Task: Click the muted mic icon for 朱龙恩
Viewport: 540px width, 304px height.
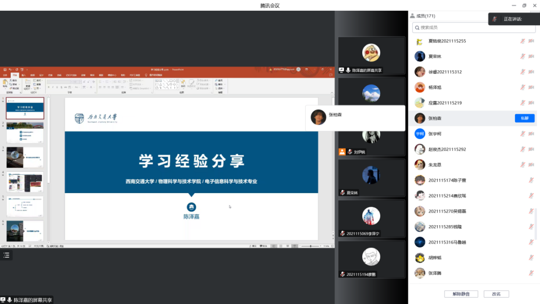Action: (523, 165)
